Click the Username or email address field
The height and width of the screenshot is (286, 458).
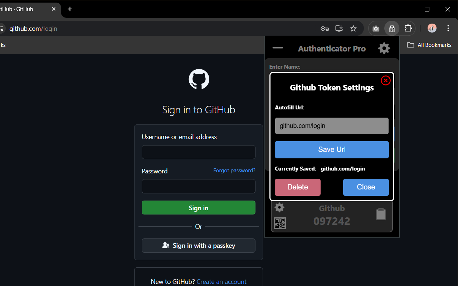(x=198, y=152)
